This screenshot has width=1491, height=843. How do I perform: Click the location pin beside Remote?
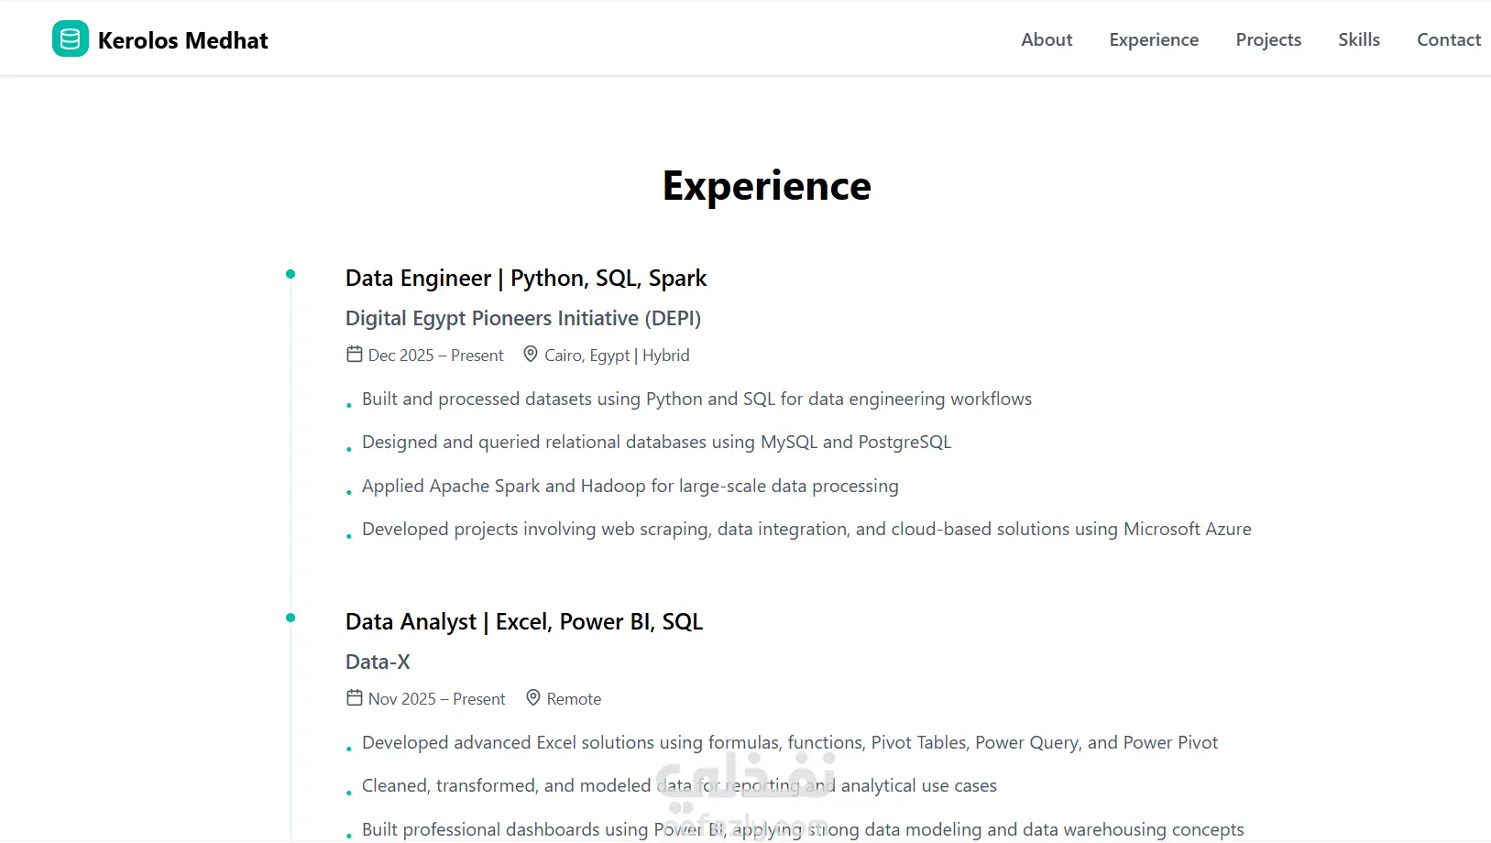533,697
